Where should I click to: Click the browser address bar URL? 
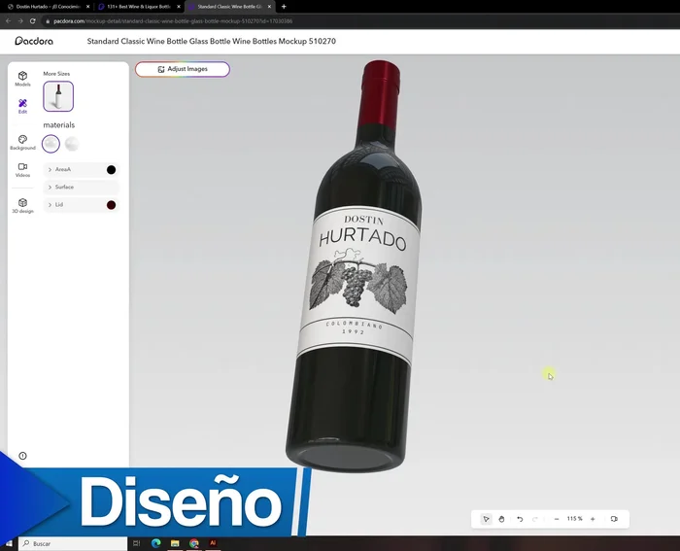coord(173,20)
